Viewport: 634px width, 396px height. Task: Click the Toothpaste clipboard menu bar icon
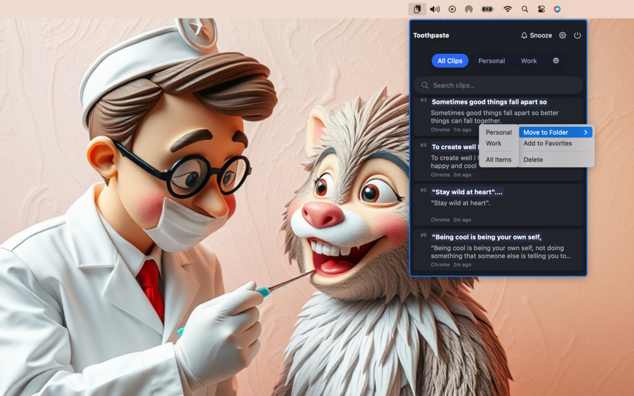(417, 9)
